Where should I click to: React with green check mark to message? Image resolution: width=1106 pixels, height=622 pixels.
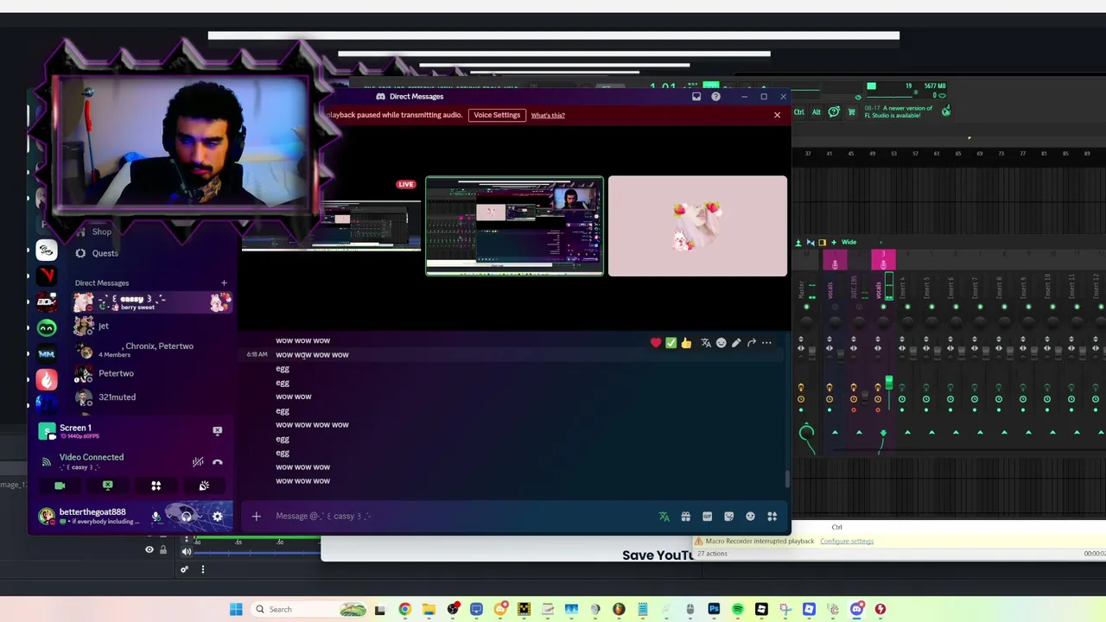pos(671,343)
